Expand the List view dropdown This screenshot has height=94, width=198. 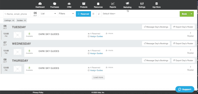click(48, 14)
